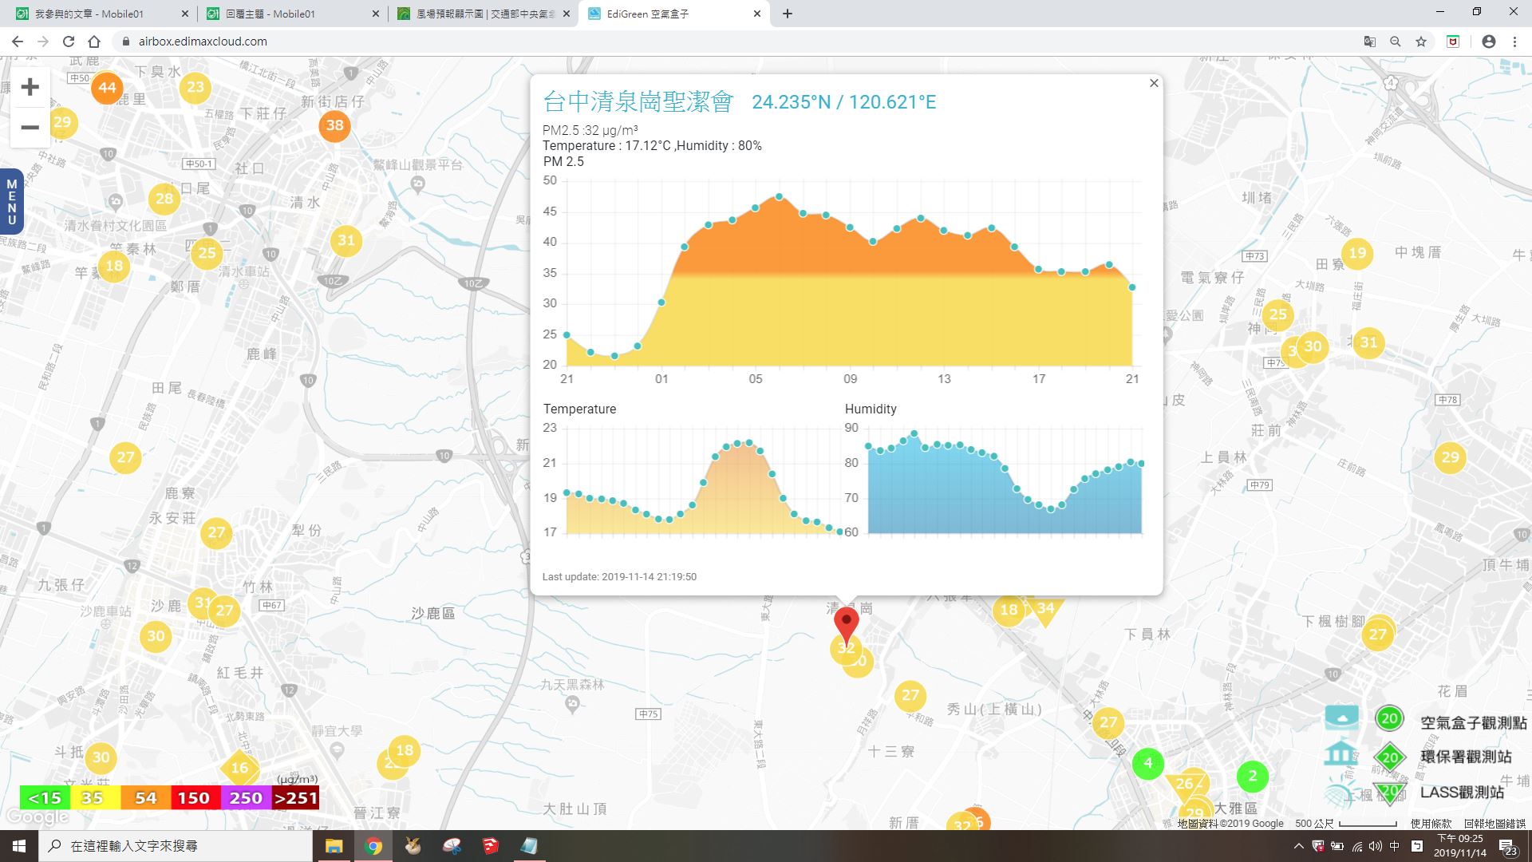Click the green <15 legend color
This screenshot has width=1532, height=862.
(x=45, y=797)
